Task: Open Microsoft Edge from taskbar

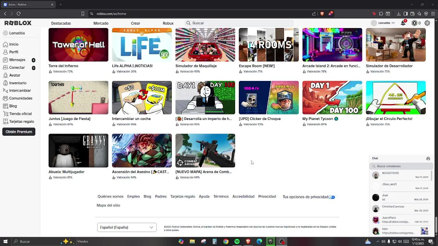Action: pos(259,242)
